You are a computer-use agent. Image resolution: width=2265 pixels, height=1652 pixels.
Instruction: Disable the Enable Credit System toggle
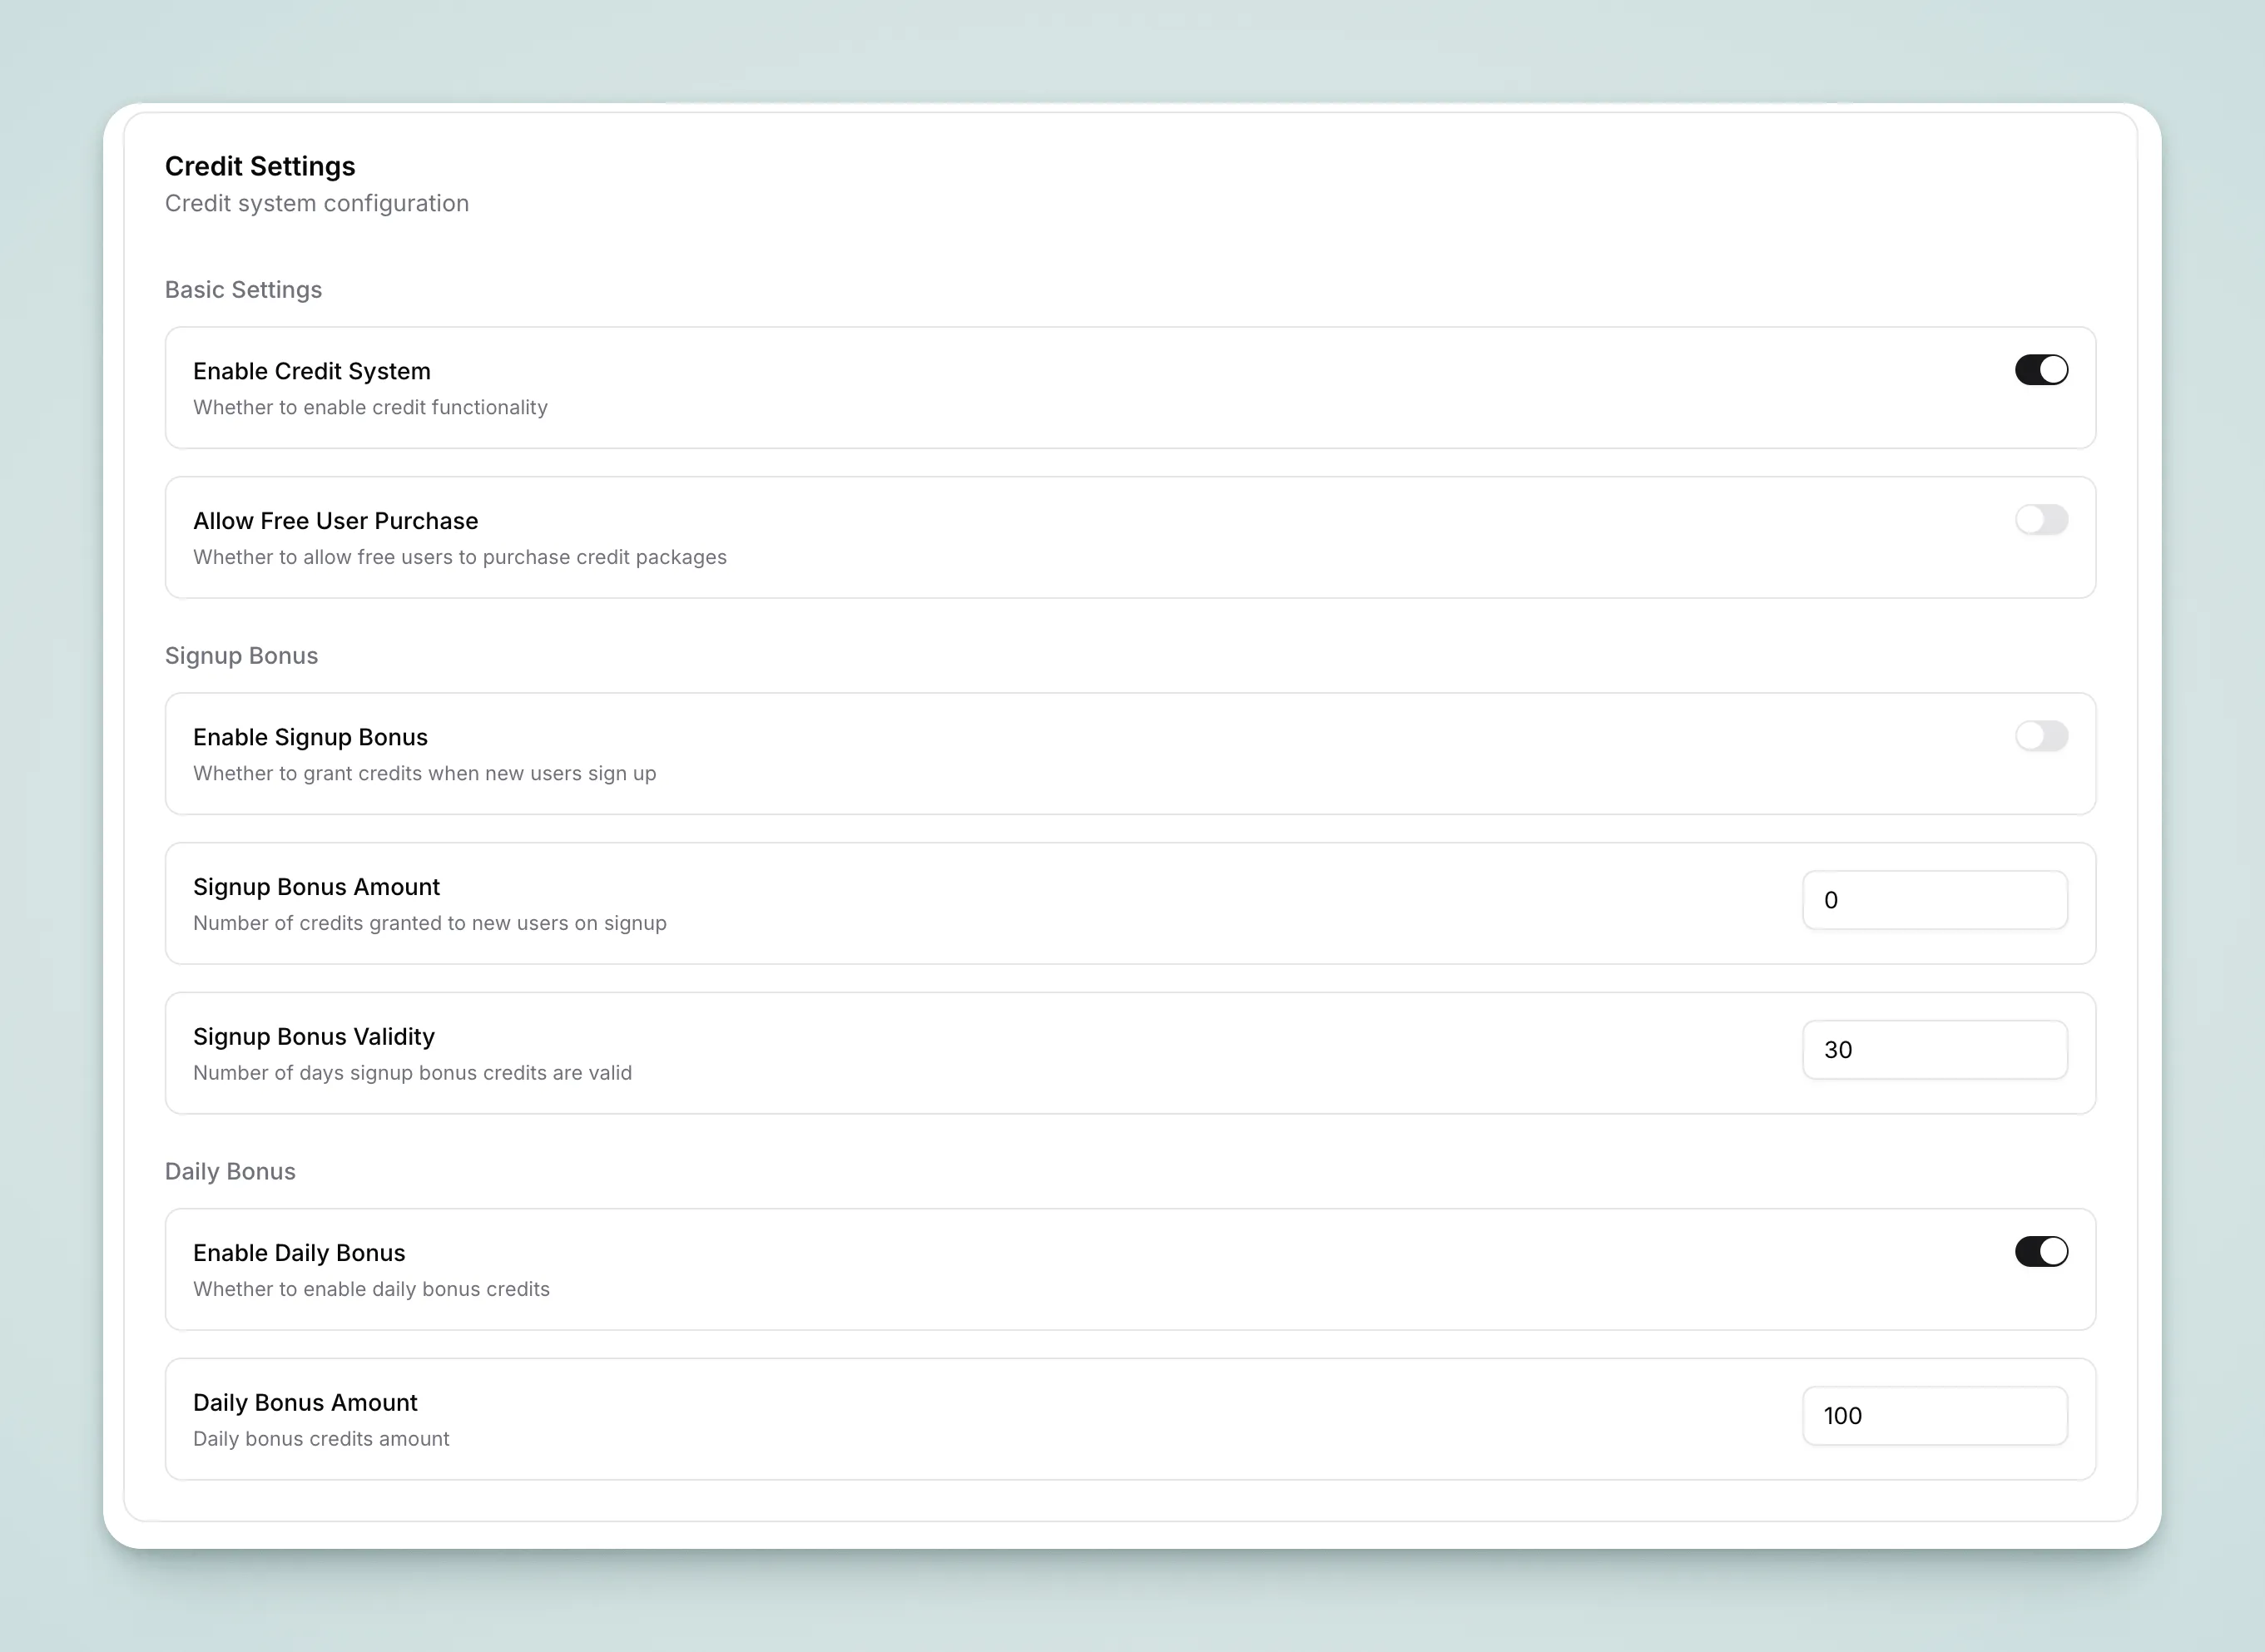coord(2041,369)
